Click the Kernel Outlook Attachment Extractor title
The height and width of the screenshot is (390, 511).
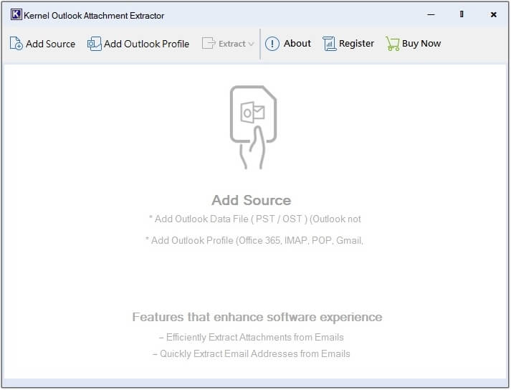pyautogui.click(x=94, y=16)
